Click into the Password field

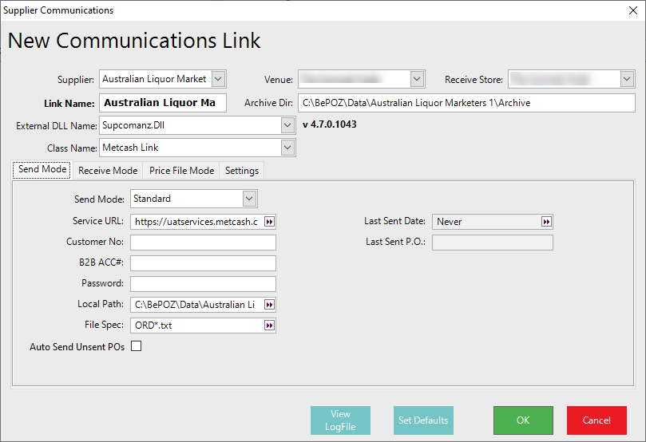[203, 284]
